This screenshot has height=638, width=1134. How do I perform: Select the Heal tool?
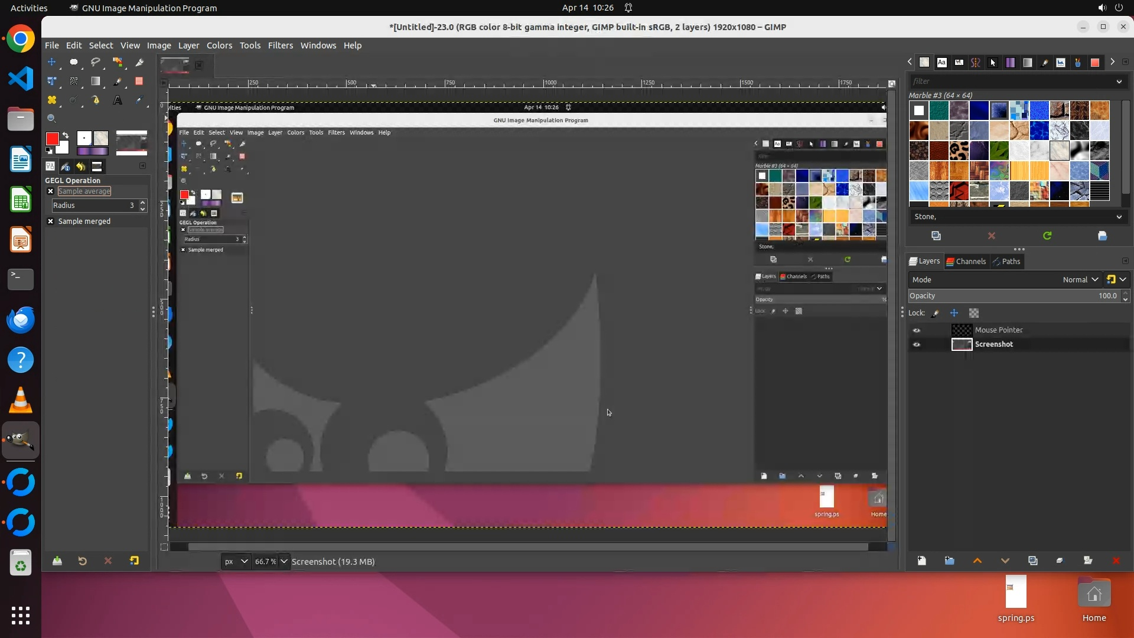coord(52,100)
